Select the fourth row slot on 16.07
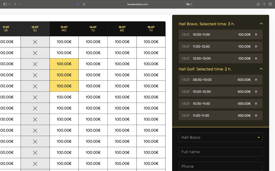 click(x=151, y=75)
